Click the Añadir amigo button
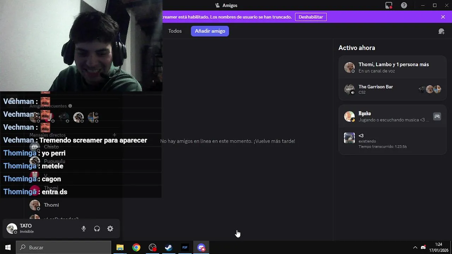452x254 pixels. (x=210, y=31)
